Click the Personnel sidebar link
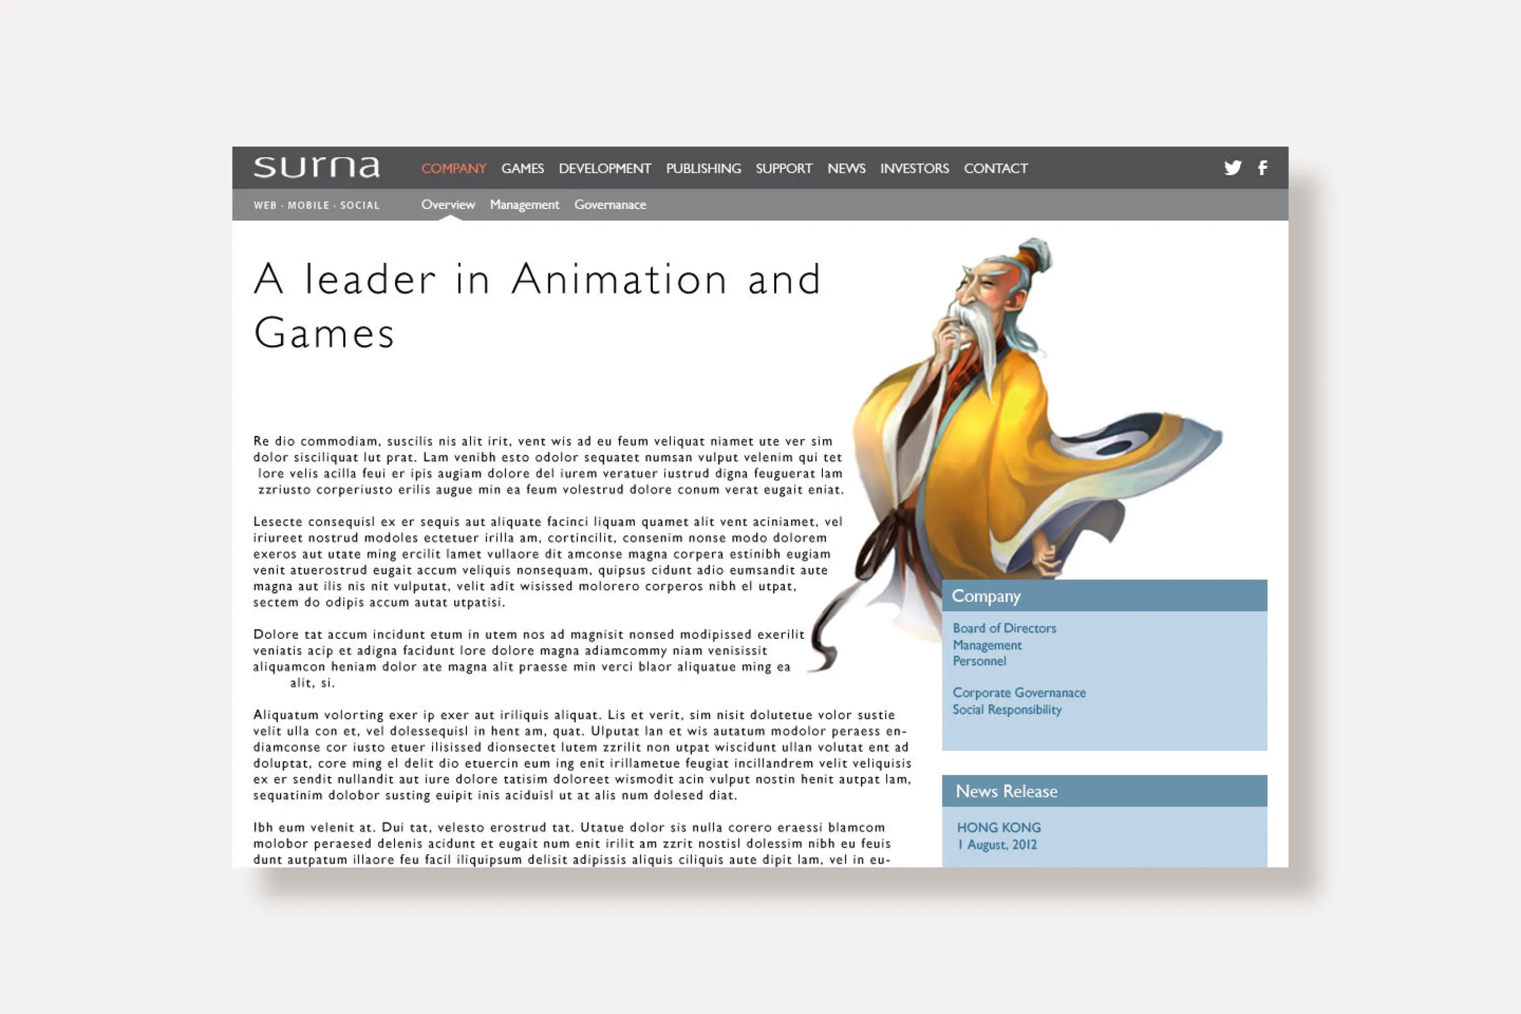Screen dimensions: 1521x1014 [x=979, y=661]
